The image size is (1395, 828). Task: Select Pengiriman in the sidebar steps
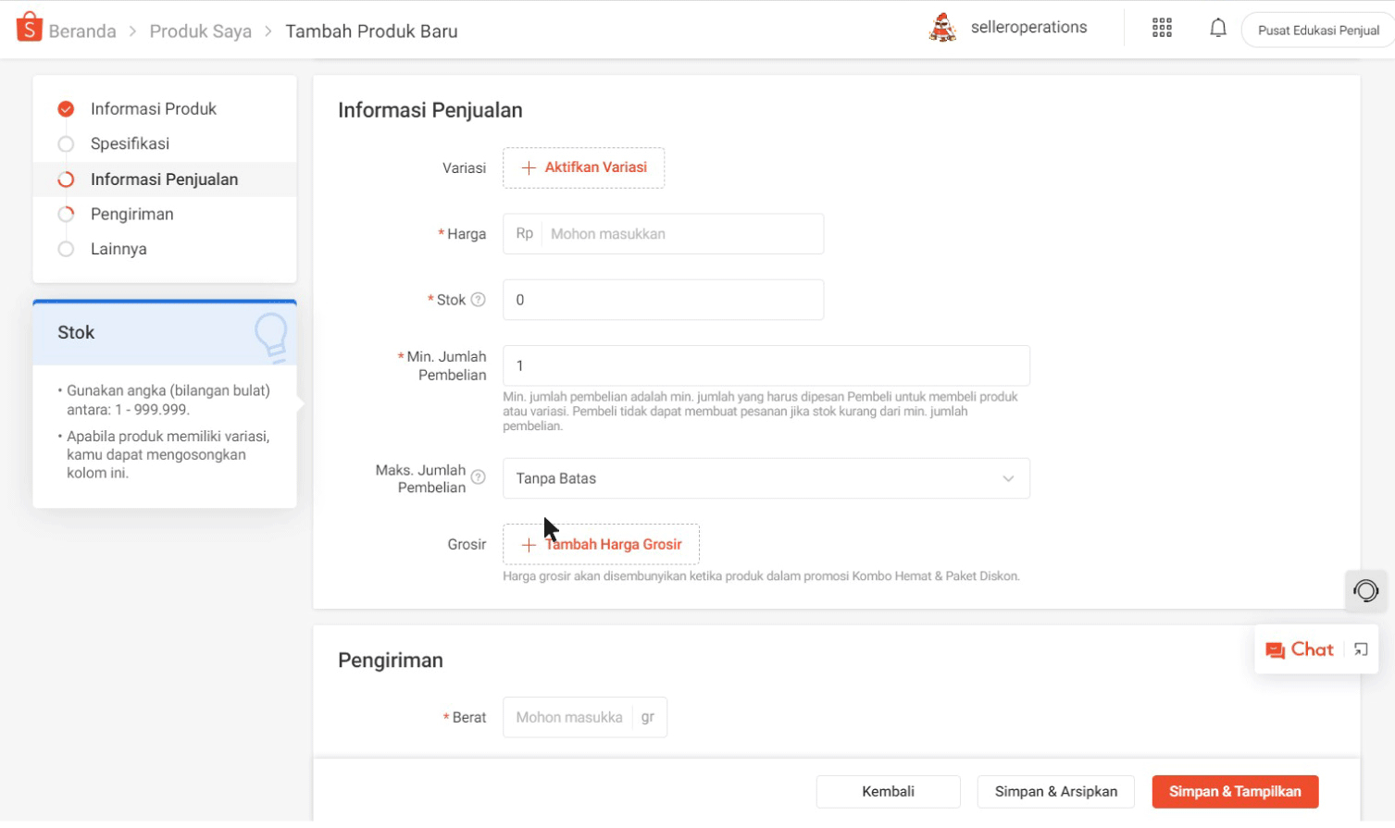coord(132,214)
